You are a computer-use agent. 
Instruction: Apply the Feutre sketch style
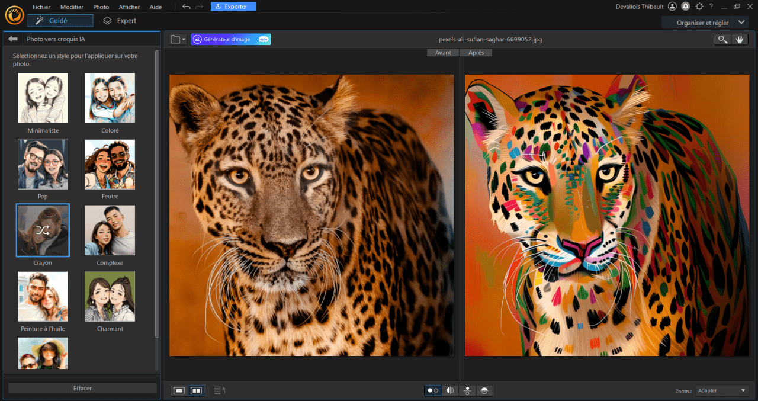110,164
